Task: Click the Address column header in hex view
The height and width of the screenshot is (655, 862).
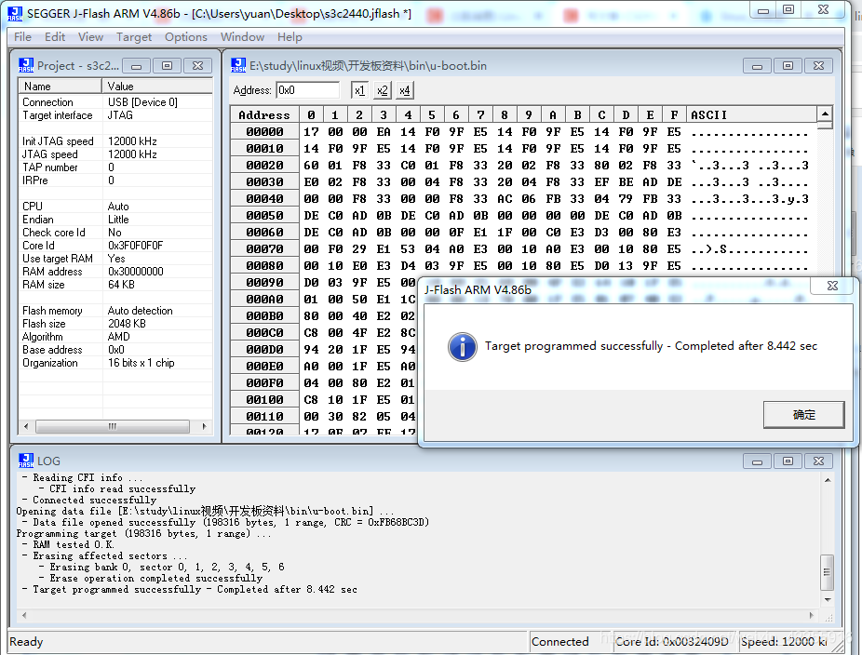Action: (x=264, y=114)
